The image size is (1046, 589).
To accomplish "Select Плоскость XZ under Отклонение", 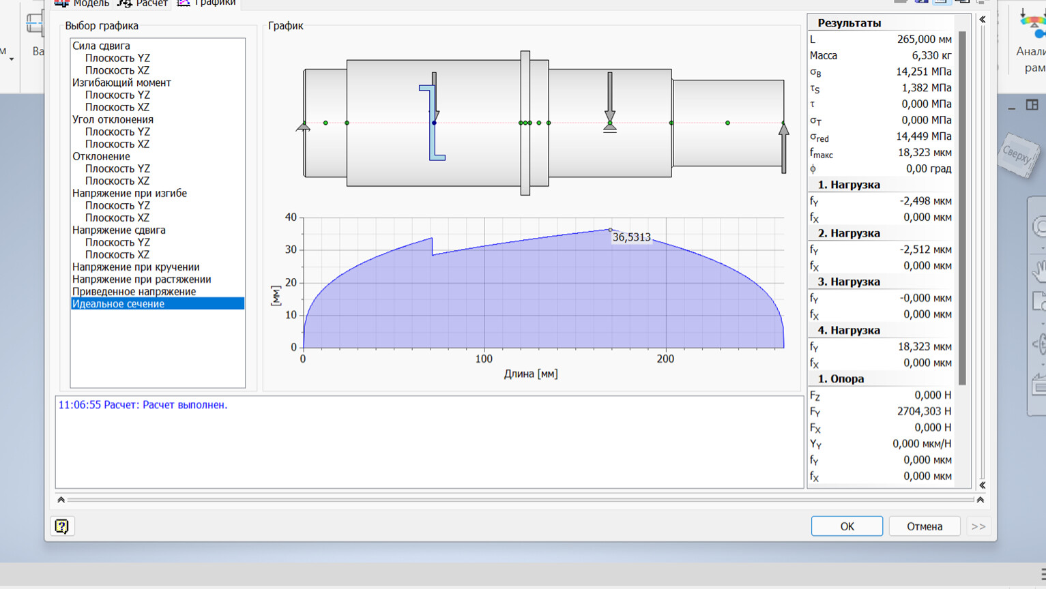I will click(117, 181).
